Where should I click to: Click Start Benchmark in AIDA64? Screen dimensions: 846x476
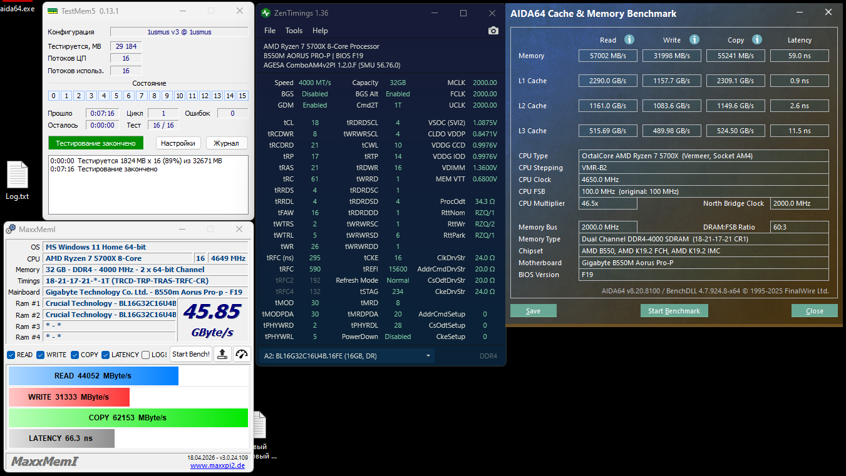(x=674, y=311)
